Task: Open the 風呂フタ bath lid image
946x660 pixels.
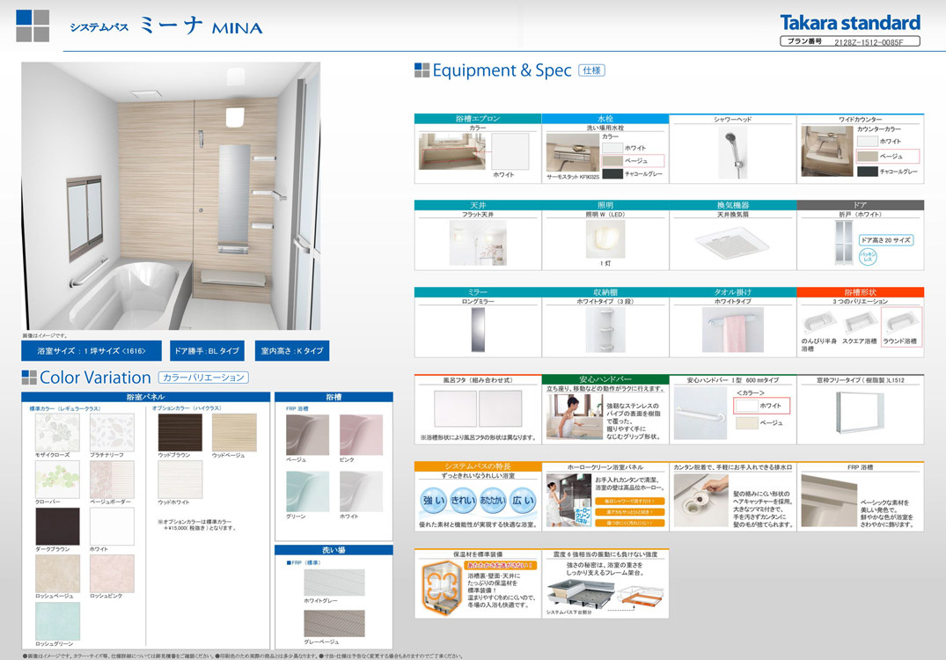Action: (478, 409)
